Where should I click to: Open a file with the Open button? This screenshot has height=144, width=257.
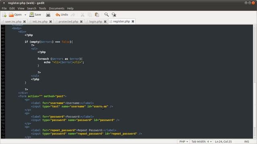(15, 15)
